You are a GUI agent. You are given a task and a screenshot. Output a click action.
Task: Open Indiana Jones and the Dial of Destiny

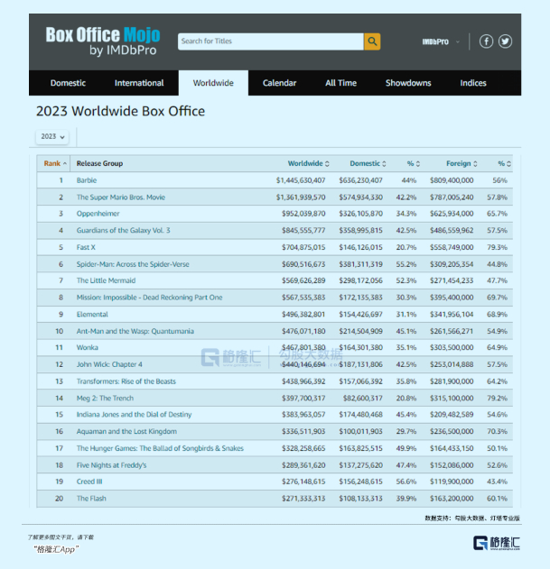134,415
